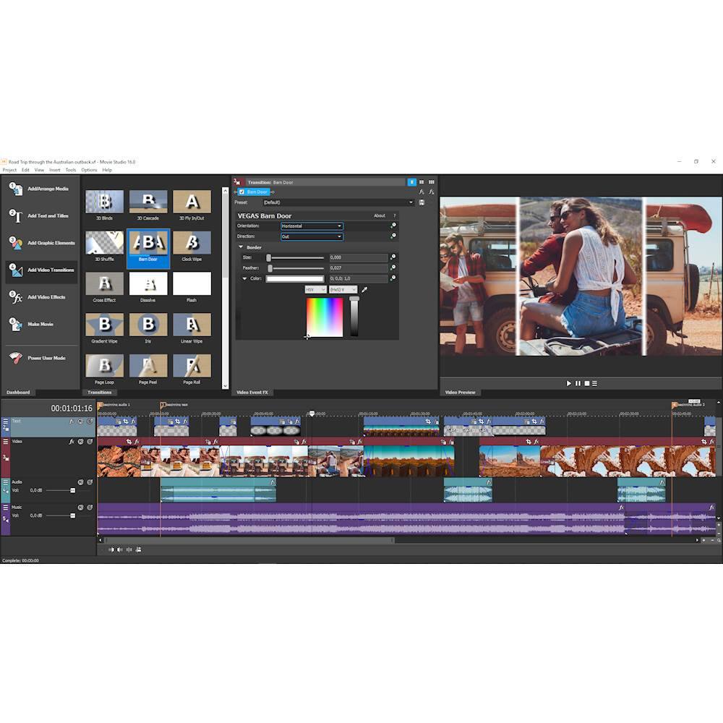Screen dimensions: 723x723
Task: Switch to Power User Mode
Action: 46,358
